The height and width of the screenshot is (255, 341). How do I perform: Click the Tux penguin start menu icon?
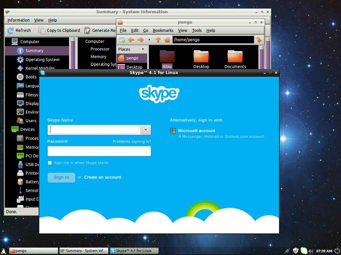tap(4, 251)
